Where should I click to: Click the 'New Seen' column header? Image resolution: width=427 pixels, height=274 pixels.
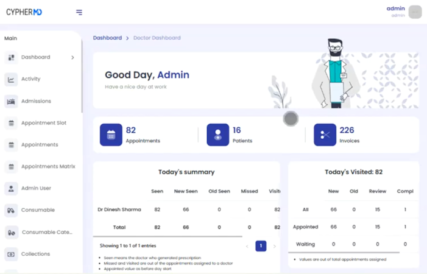pyautogui.click(x=186, y=191)
